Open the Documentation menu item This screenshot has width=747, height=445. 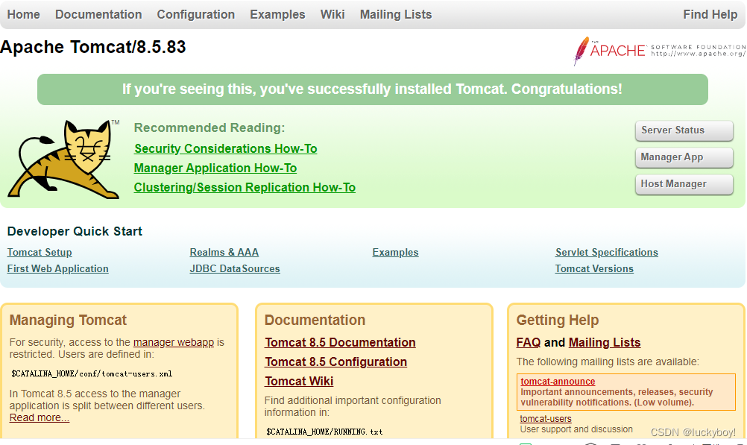[x=98, y=14]
